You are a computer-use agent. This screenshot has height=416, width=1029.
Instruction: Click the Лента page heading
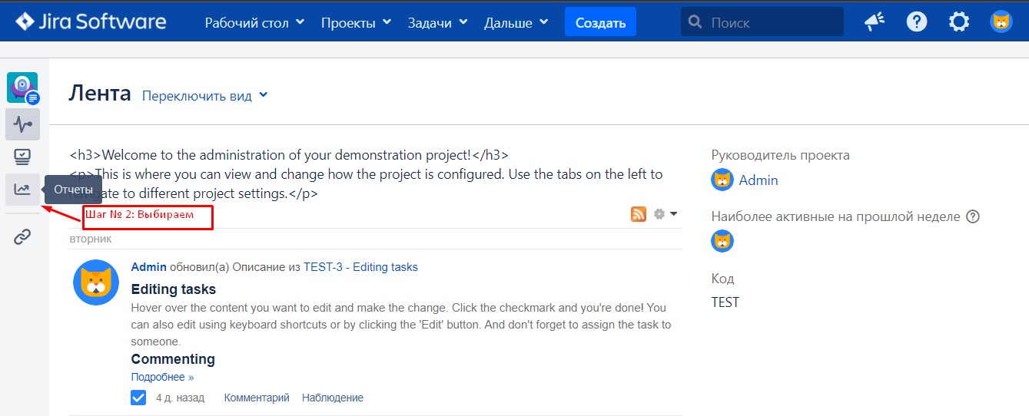click(x=100, y=94)
